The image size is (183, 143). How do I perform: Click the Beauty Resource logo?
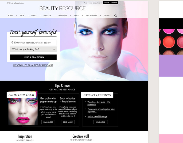[63, 8]
